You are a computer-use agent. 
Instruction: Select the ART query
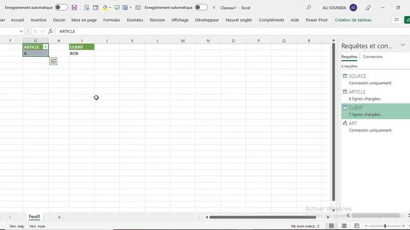point(375,126)
